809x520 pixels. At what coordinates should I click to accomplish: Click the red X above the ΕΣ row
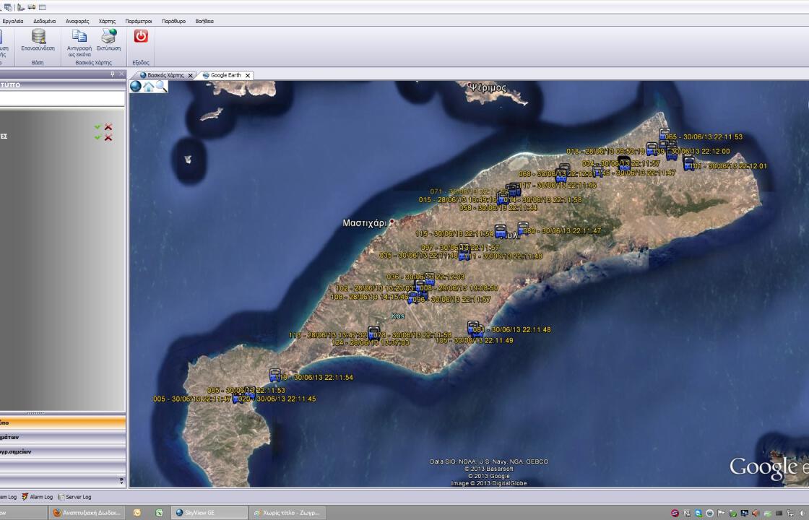[108, 126]
